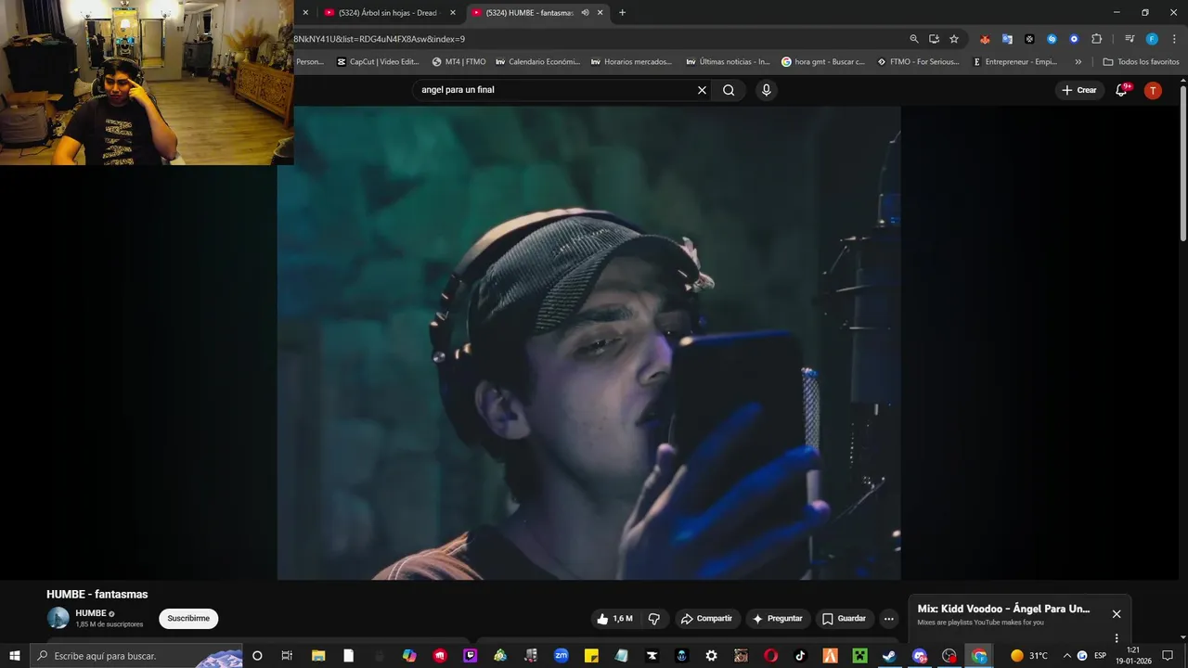Dislike the fantasmas video
The height and width of the screenshot is (668, 1188).
[x=653, y=619]
